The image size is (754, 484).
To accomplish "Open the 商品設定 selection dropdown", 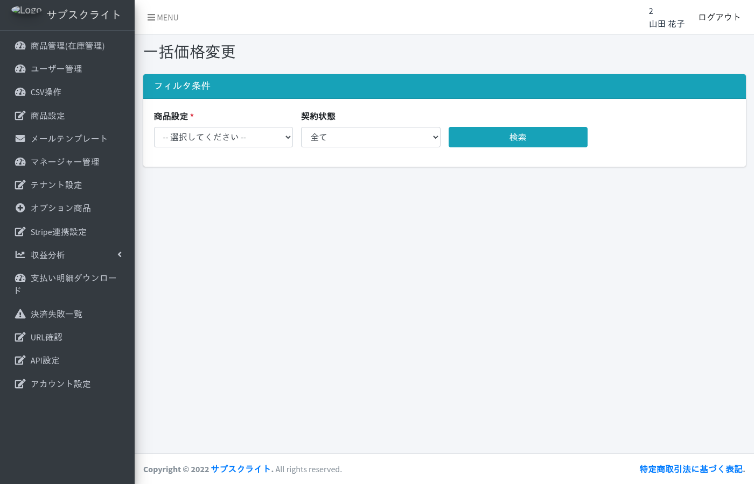I will (x=223, y=137).
